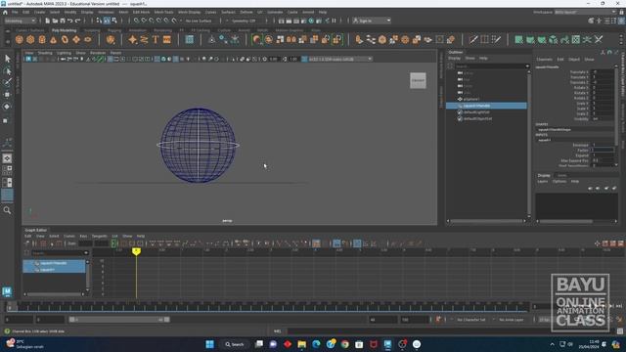Open Microsoft Edge from the taskbar
This screenshot has height=352, width=626.
[316, 344]
